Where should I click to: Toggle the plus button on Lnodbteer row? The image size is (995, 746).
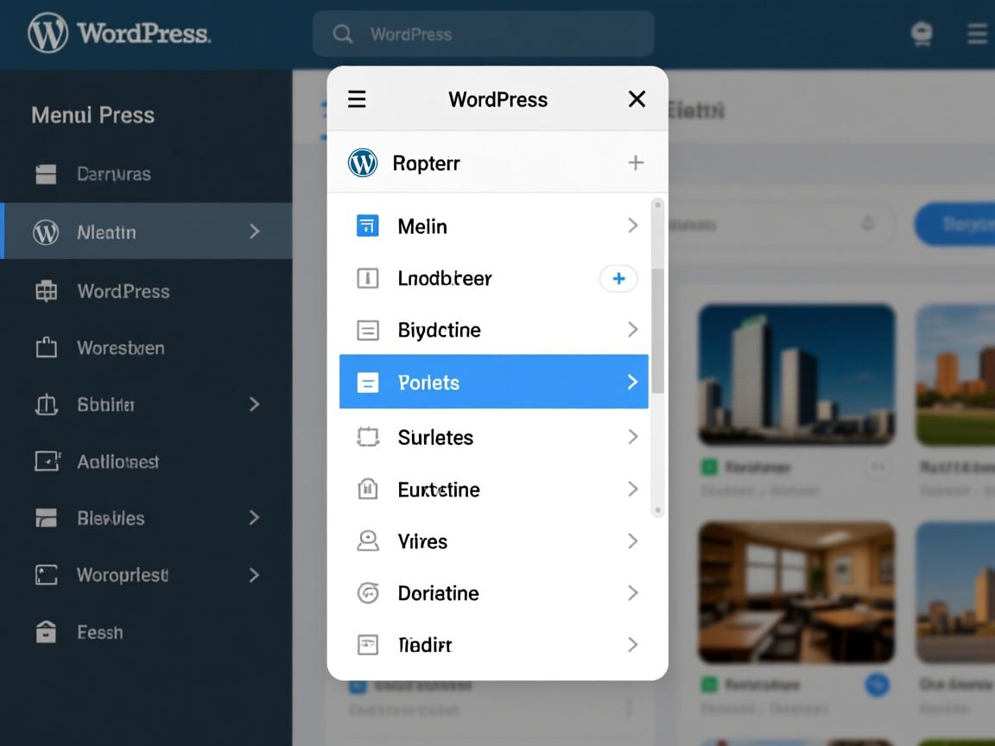[618, 278]
